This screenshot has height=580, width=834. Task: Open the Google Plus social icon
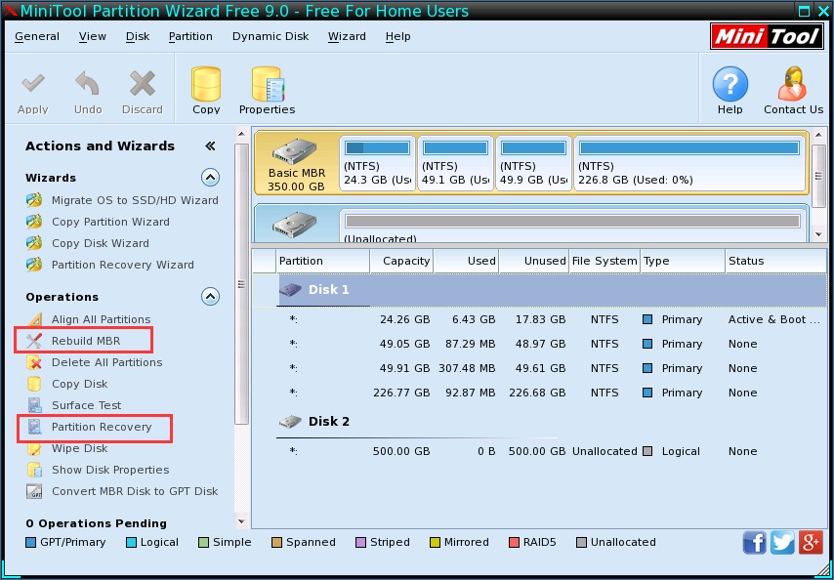tap(811, 543)
